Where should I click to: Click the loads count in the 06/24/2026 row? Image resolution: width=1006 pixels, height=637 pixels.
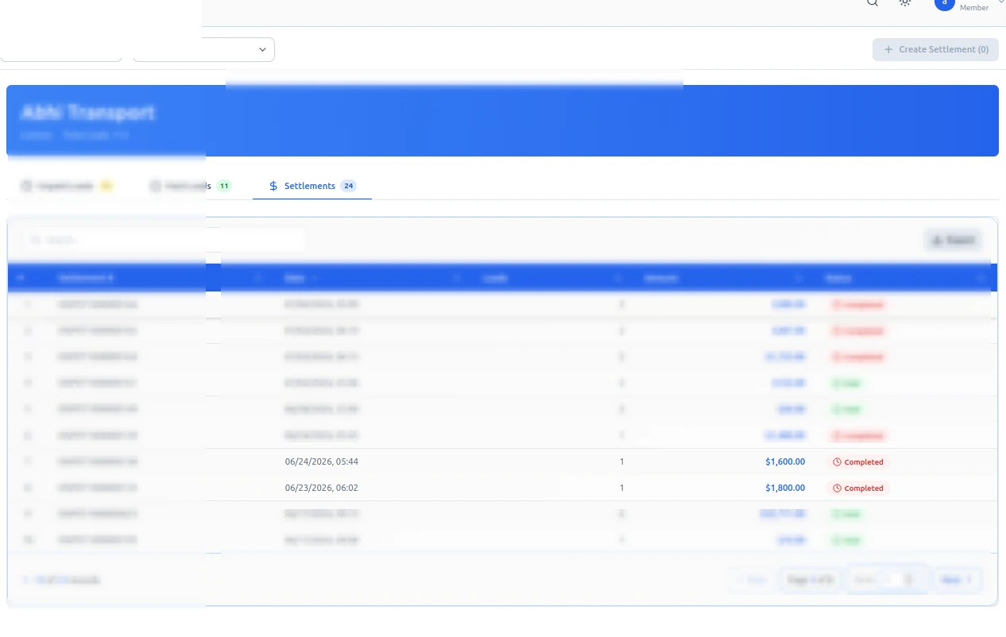[x=622, y=461]
